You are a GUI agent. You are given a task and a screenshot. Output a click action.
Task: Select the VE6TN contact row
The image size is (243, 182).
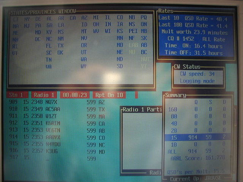(57, 130)
